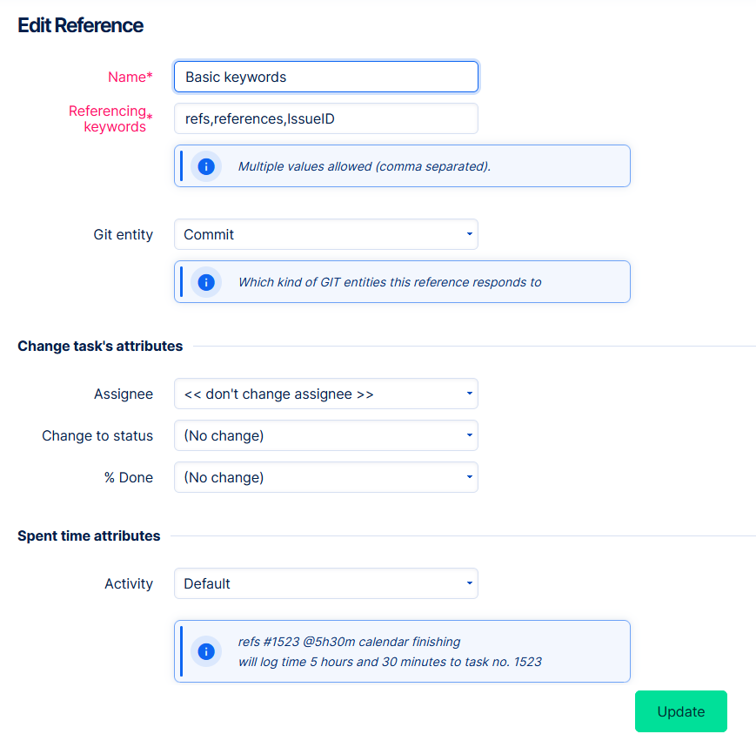
Task: Click the Change task's attributes section header
Action: (x=100, y=346)
